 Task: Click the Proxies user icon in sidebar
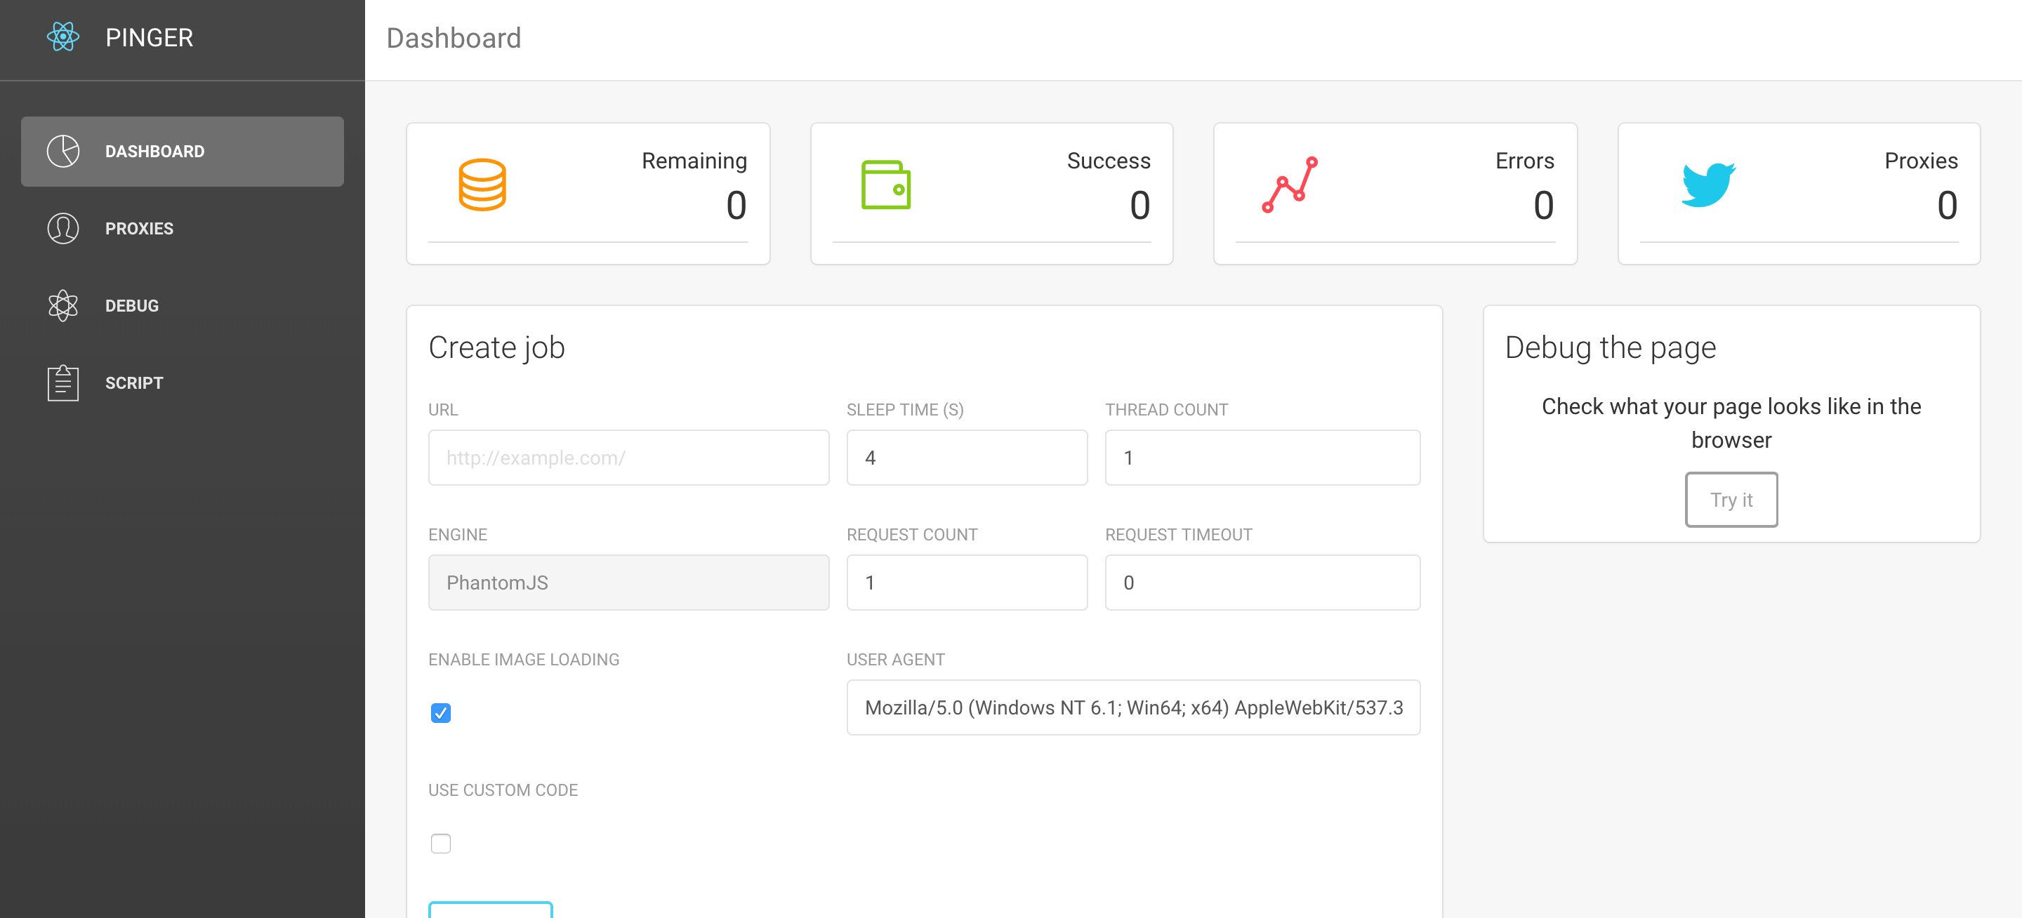coord(62,228)
